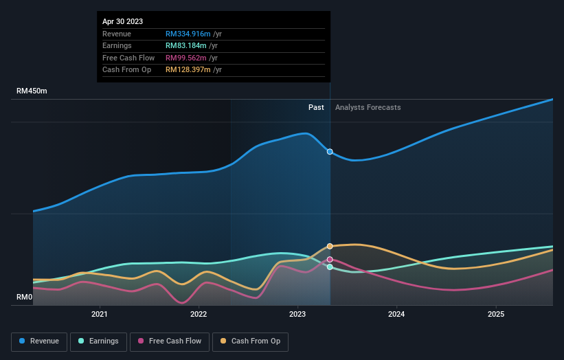Click the 2025 x-axis label
Screen dimensions: 564x360
point(496,315)
